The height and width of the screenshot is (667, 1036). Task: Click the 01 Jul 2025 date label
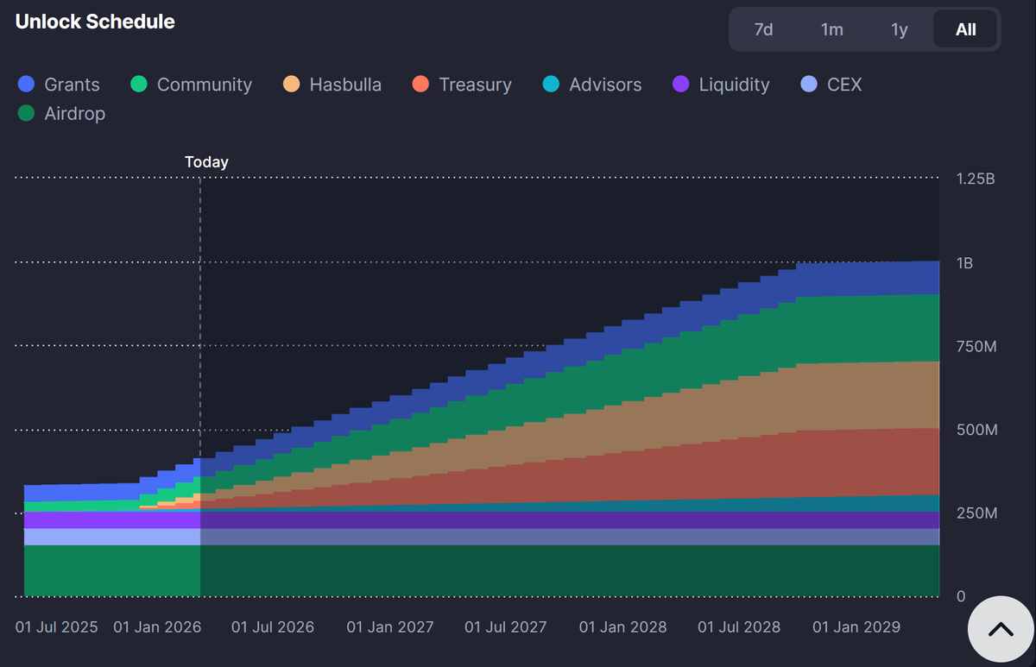click(x=57, y=627)
